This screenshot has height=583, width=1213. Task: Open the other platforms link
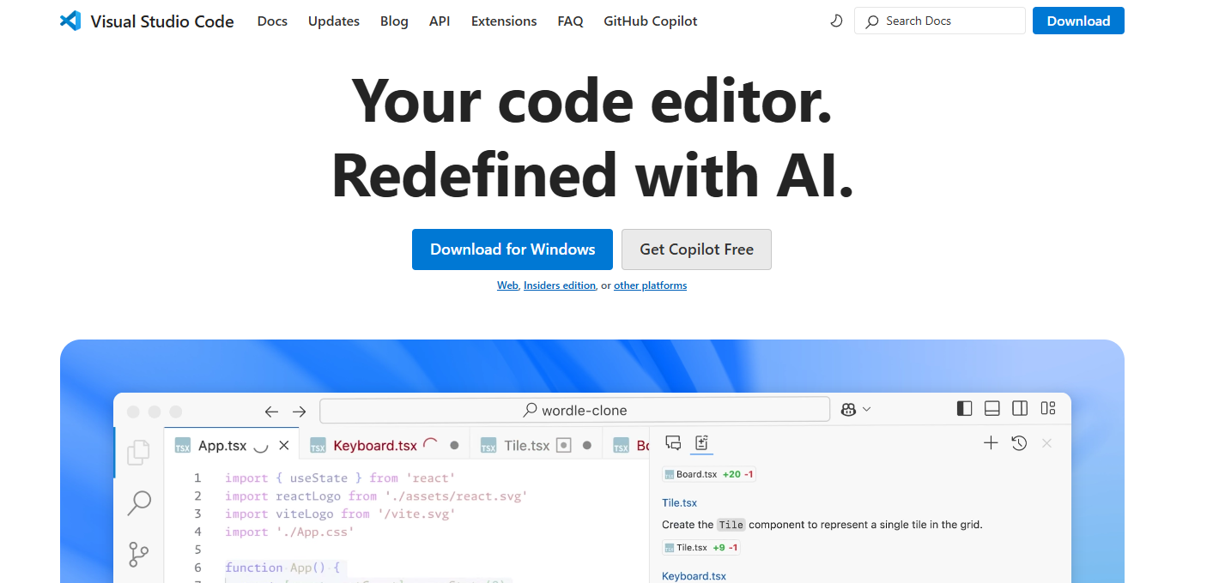click(x=650, y=285)
